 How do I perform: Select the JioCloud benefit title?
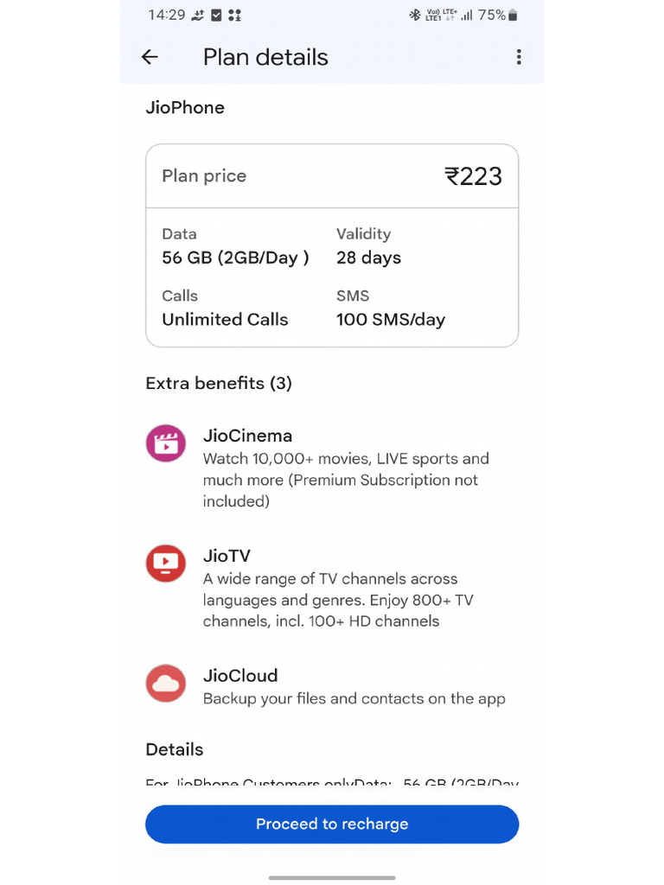click(x=240, y=676)
